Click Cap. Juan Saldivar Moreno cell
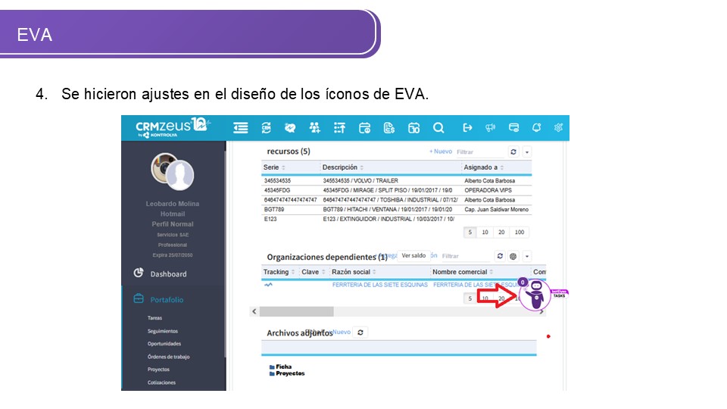 coord(497,210)
